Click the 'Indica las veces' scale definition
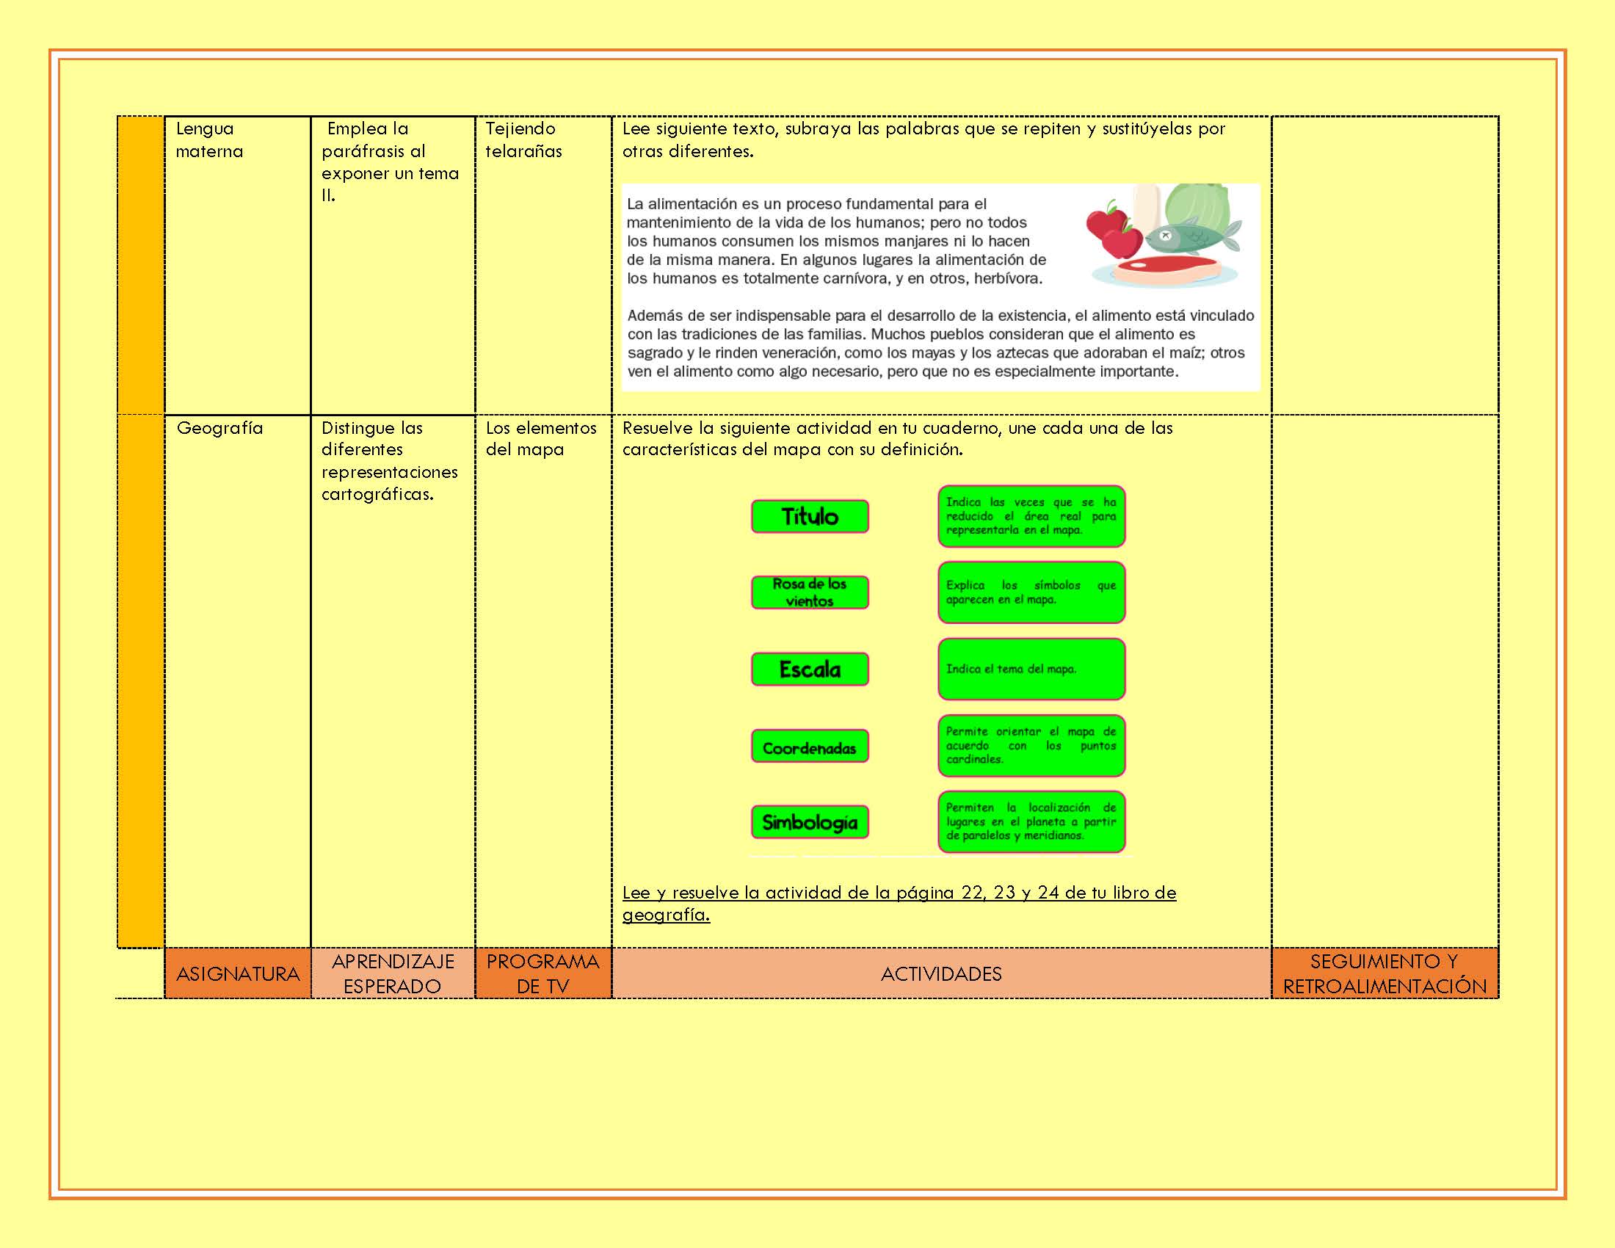1615x1248 pixels. pos(1031,516)
